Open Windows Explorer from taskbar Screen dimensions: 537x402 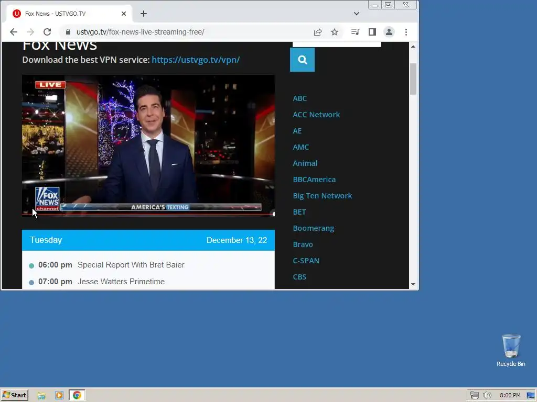pyautogui.click(x=41, y=396)
